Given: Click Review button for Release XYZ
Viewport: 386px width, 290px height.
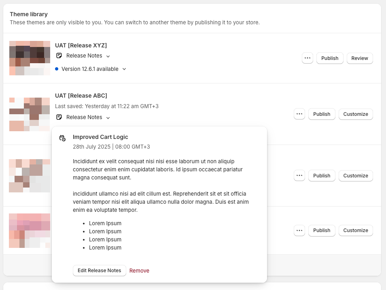Looking at the screenshot, I should coord(359,58).
